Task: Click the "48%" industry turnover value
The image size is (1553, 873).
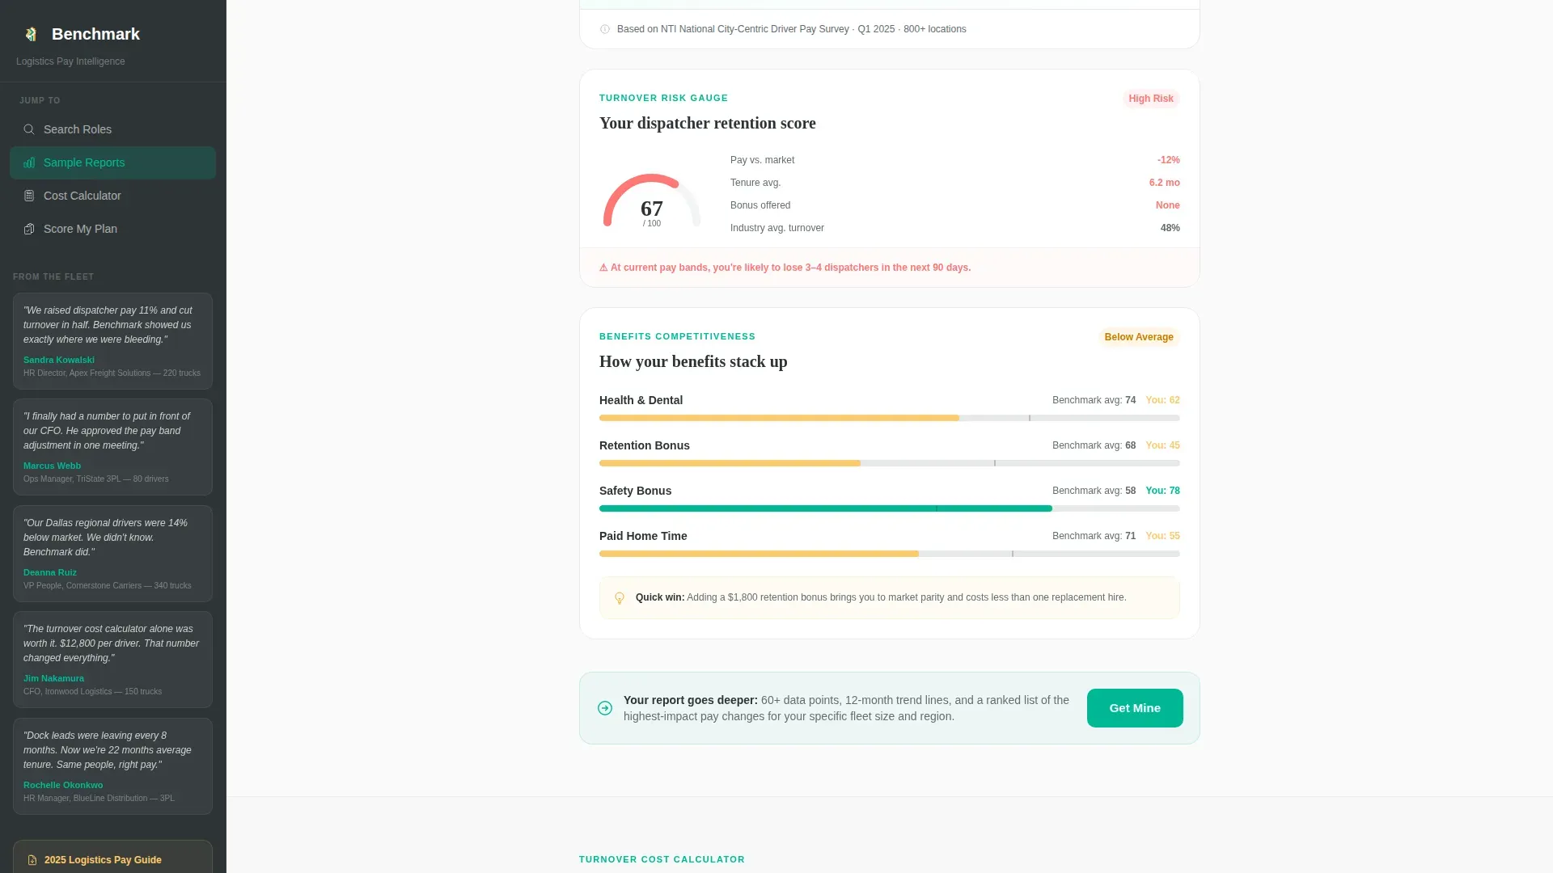Action: click(x=1170, y=228)
